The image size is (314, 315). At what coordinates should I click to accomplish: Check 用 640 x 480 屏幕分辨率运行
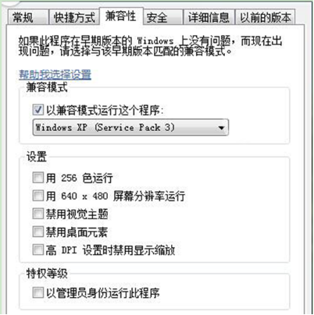[38, 196]
